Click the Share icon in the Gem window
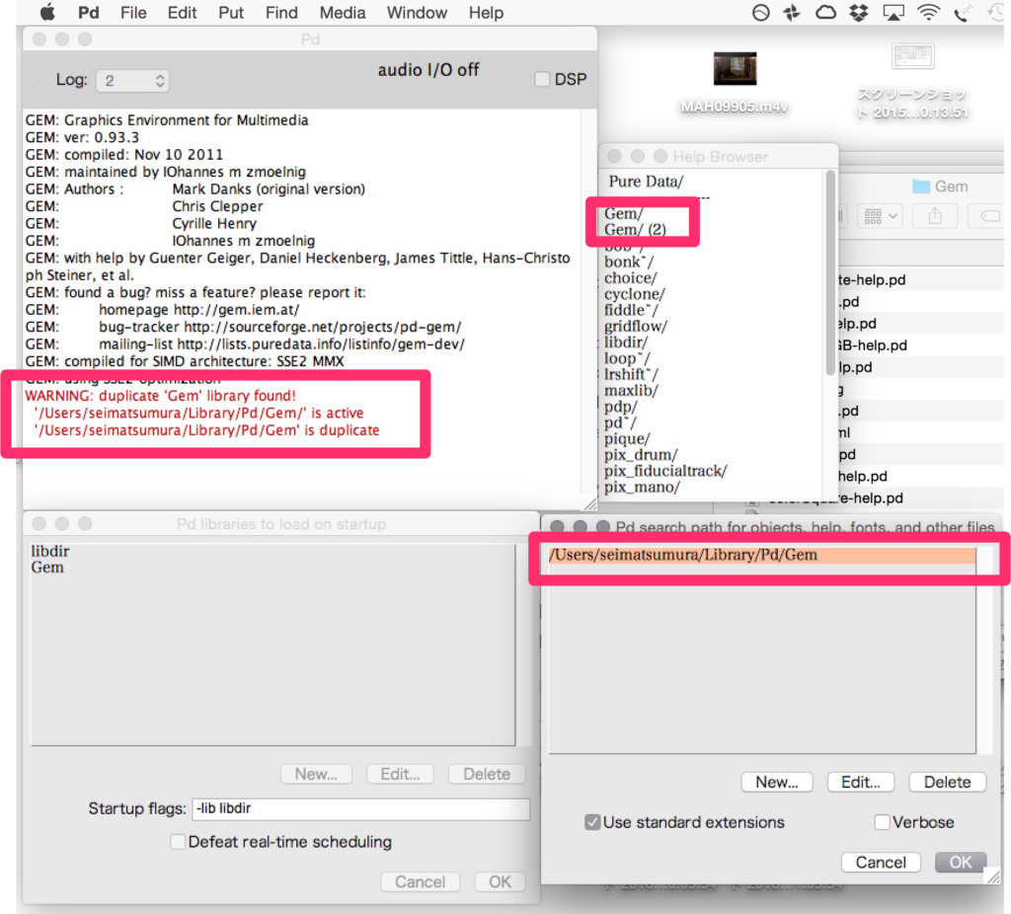Screen dimensions: 1011x914 click(936, 216)
